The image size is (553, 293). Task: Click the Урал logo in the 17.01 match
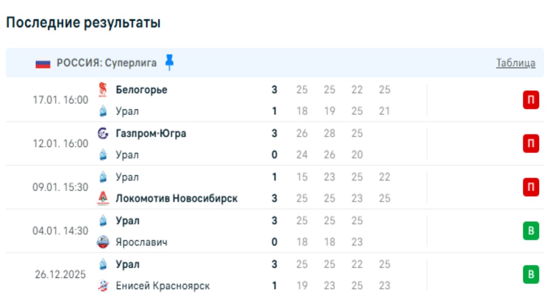click(103, 111)
